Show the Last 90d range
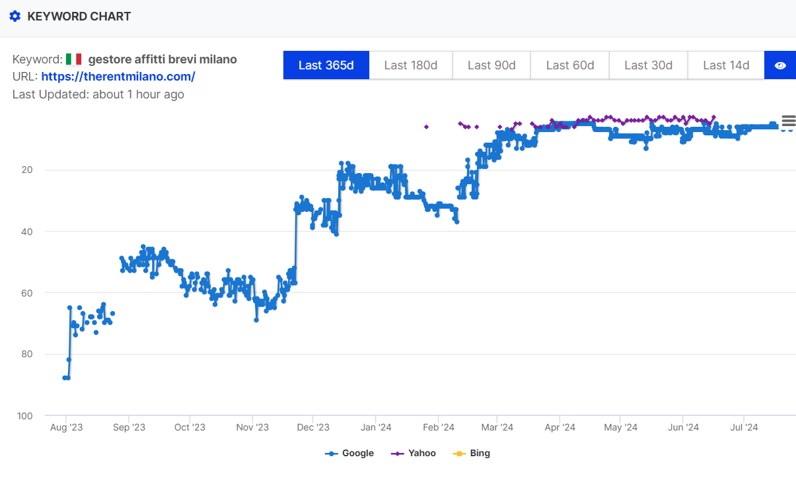The height and width of the screenshot is (480, 796). pyautogui.click(x=491, y=65)
